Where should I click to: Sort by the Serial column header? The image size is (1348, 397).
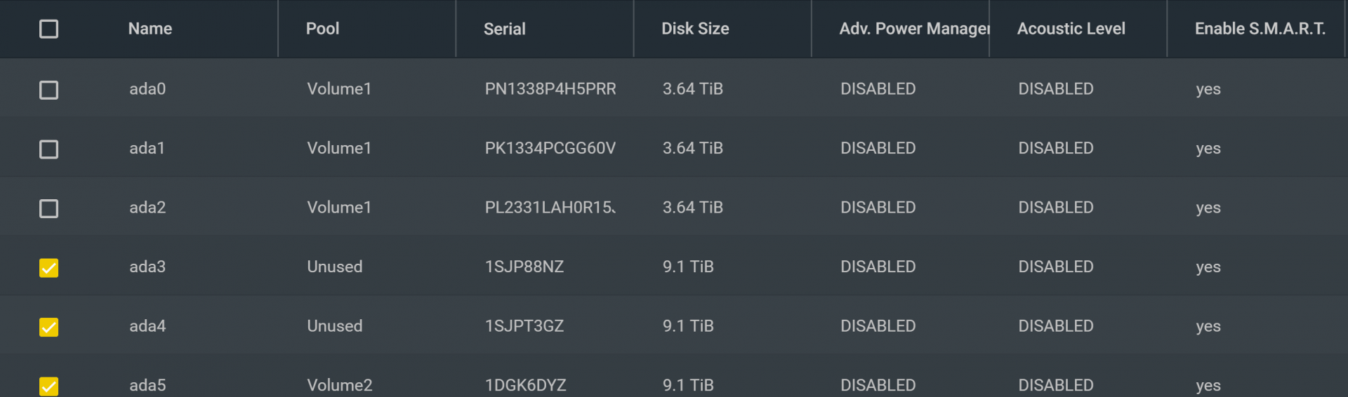point(504,29)
